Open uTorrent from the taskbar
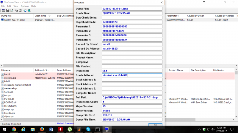Screen dimensions: 238x133 tap(70, 129)
